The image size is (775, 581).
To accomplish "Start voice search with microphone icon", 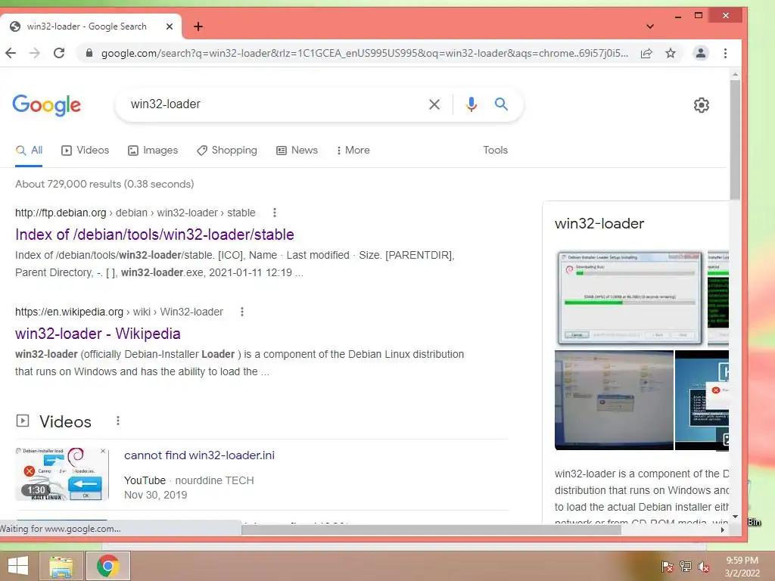I will point(471,104).
